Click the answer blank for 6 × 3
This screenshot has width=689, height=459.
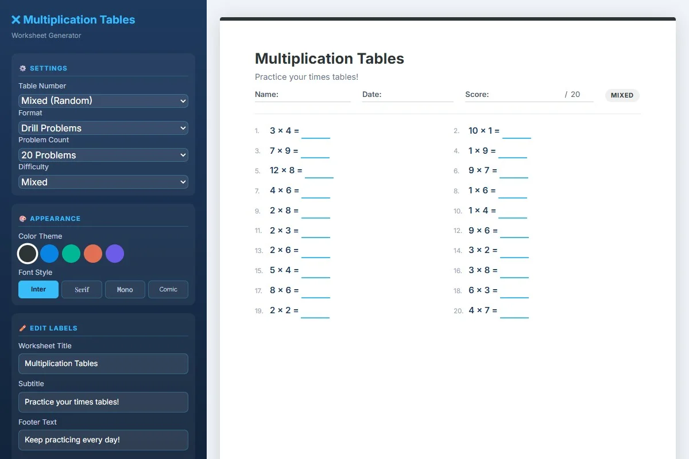point(514,291)
